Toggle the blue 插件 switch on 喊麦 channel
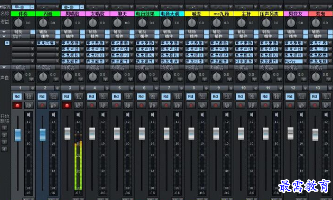This screenshot has height=200, width=333. click(206, 37)
